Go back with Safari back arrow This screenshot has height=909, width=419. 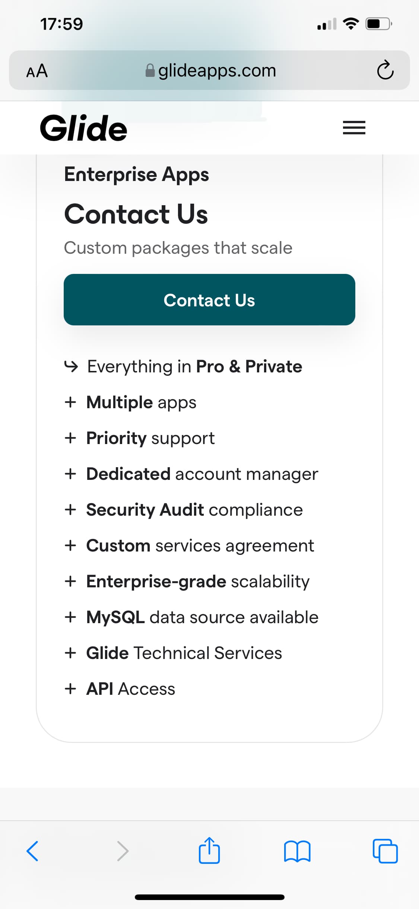(x=32, y=851)
